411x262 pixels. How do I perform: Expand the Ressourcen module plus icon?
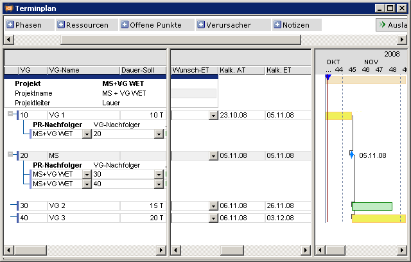pyautogui.click(x=61, y=24)
